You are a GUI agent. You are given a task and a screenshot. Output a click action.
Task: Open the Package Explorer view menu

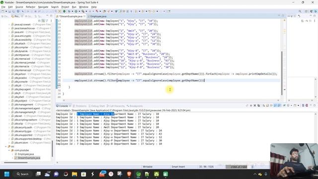[51, 21]
